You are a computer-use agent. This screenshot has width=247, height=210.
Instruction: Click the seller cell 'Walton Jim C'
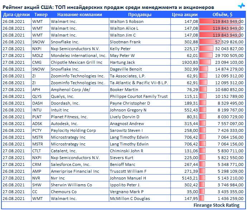[123, 35]
